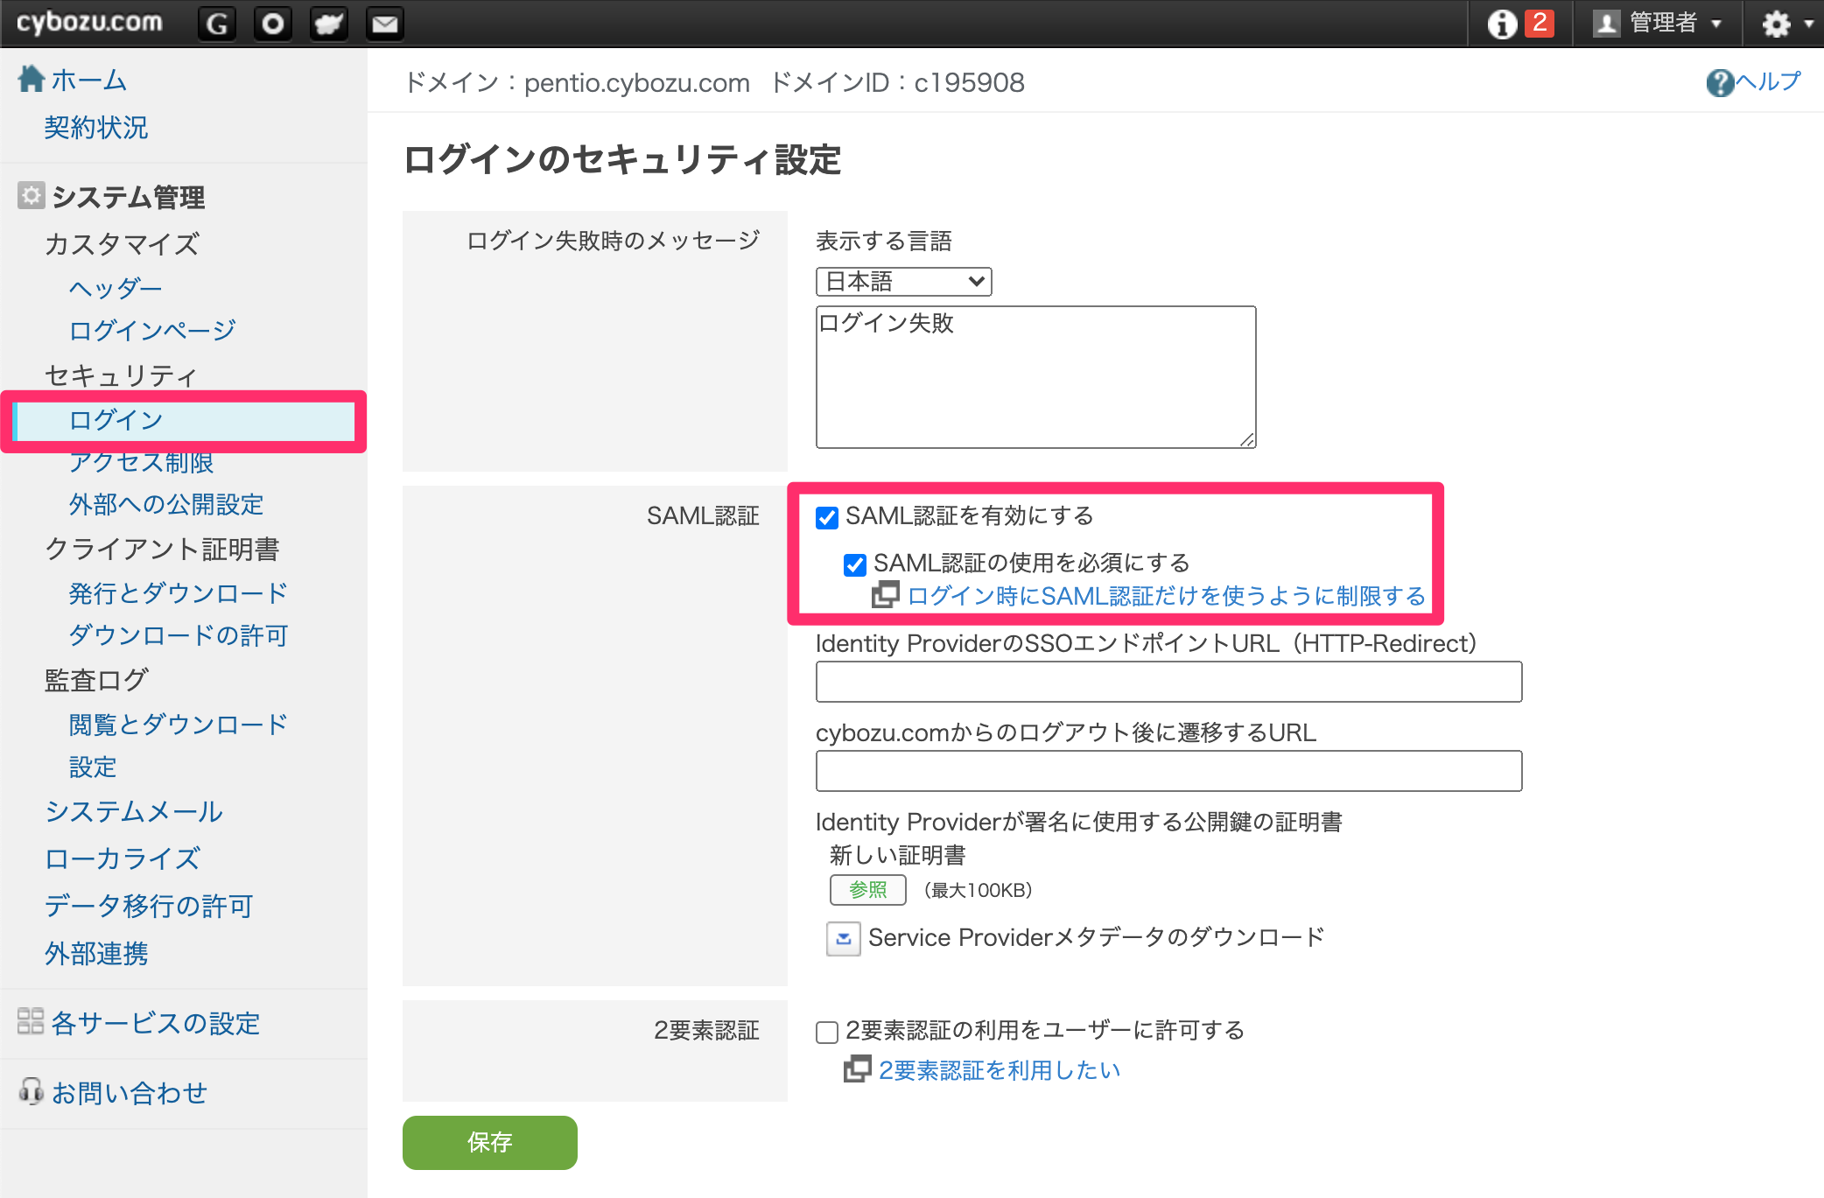The image size is (1824, 1198).
Task: Open the Office icon in the header
Action: click(273, 23)
